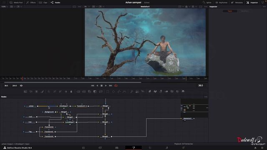Toggle the Media Pool panel

16,2
